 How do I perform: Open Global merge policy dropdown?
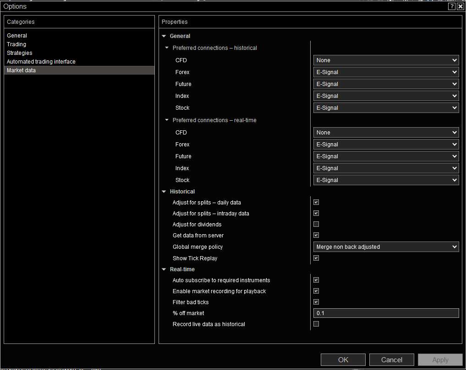click(386, 247)
